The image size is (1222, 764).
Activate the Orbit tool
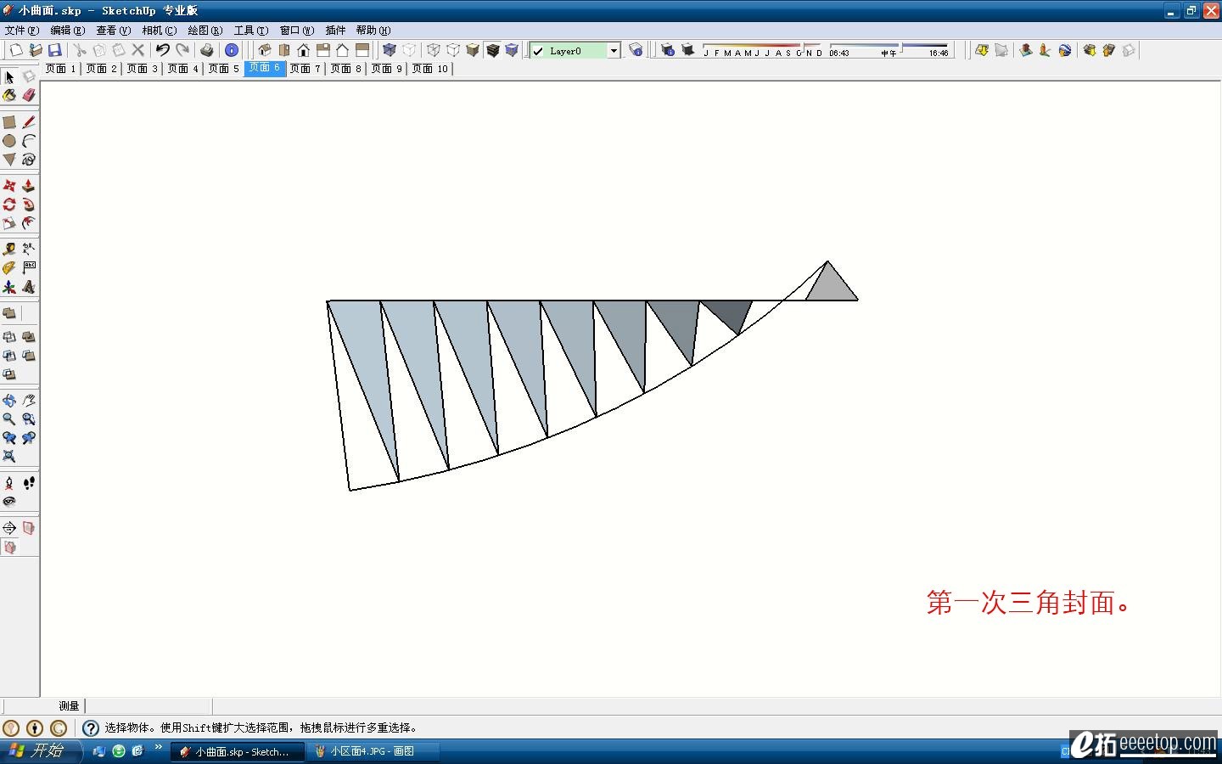(9, 401)
